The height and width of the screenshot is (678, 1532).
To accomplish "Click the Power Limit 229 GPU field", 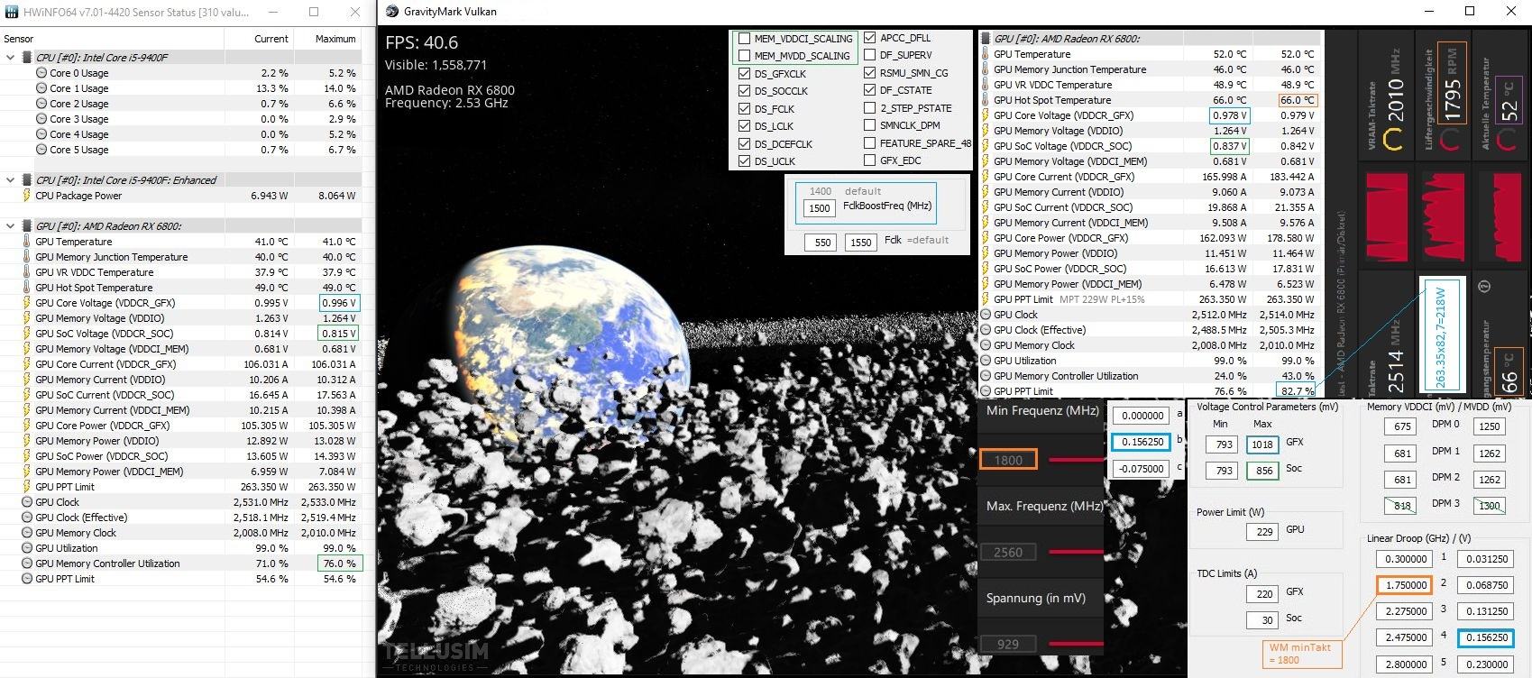I will click(x=1262, y=532).
